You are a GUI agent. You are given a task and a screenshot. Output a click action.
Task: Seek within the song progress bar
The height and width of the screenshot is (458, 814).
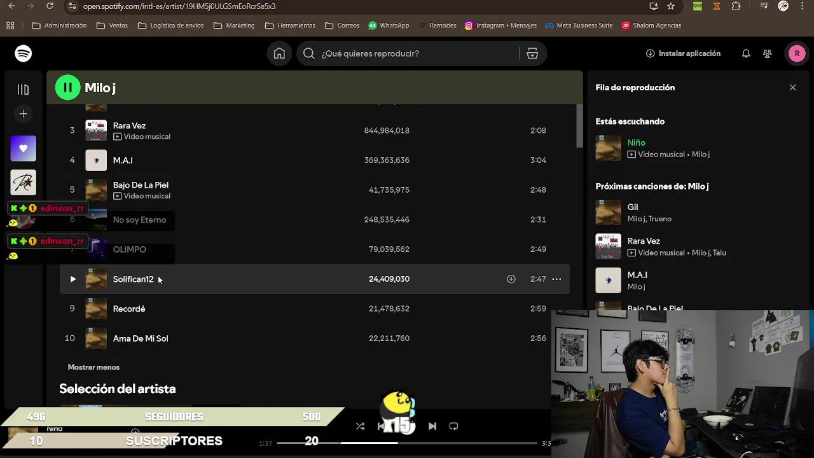[x=407, y=443]
